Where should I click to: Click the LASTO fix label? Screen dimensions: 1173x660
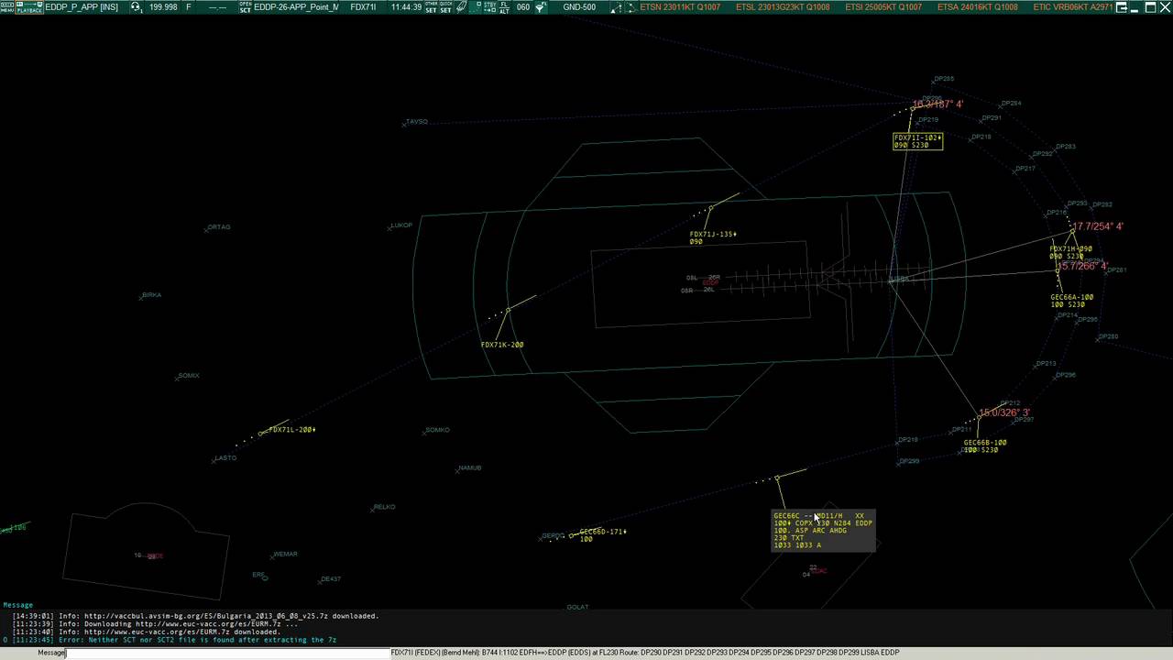tap(225, 457)
